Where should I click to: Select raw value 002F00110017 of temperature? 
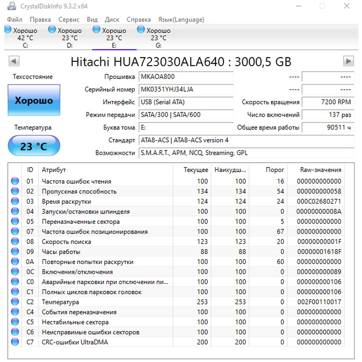(x=319, y=302)
